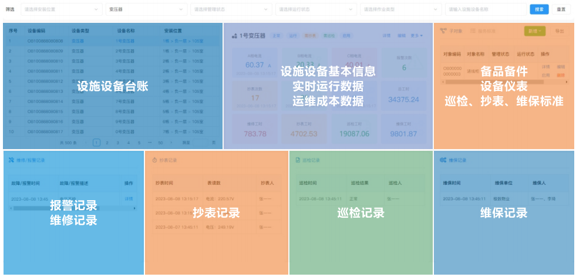The height and width of the screenshot is (277, 576).
Task: Click the 子对象 tree icon
Action: 443,31
